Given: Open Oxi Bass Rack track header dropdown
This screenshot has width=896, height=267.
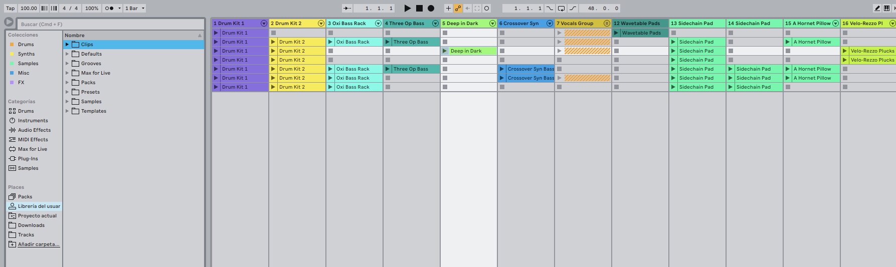Looking at the screenshot, I should tap(378, 24).
